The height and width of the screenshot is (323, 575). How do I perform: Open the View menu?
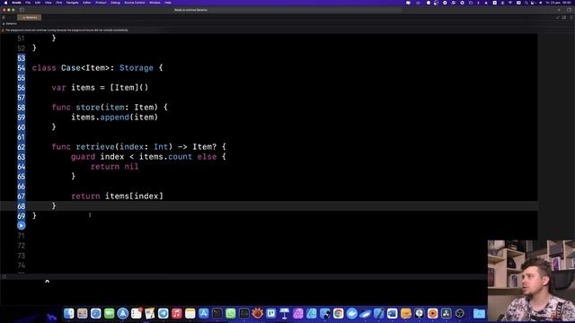(48, 3)
